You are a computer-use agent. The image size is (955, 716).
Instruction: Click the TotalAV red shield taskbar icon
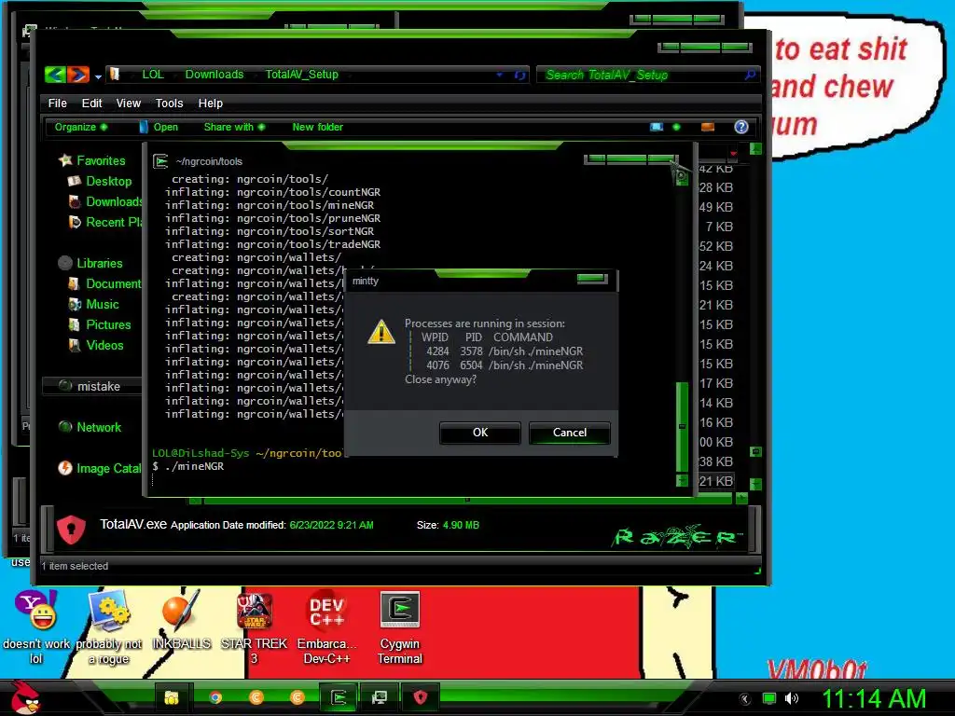421,697
